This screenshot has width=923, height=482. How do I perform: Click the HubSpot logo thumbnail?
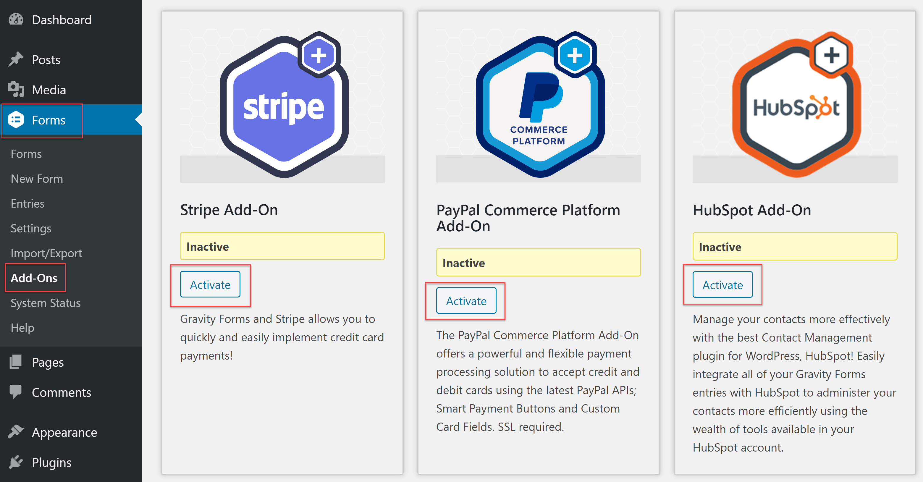point(796,105)
